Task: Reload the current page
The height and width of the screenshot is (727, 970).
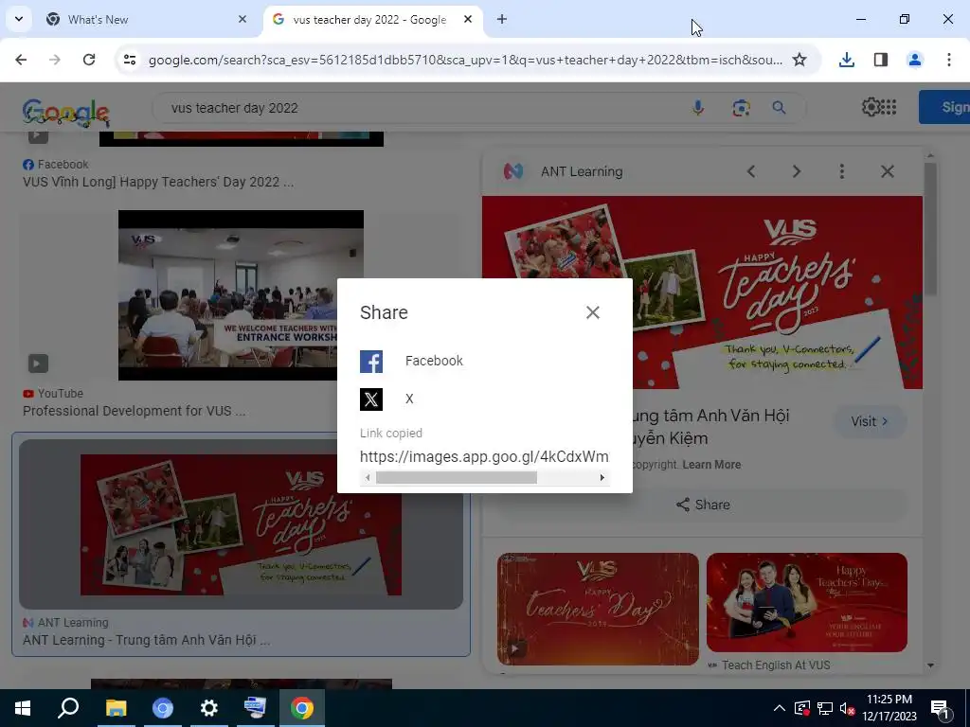Action: (89, 60)
